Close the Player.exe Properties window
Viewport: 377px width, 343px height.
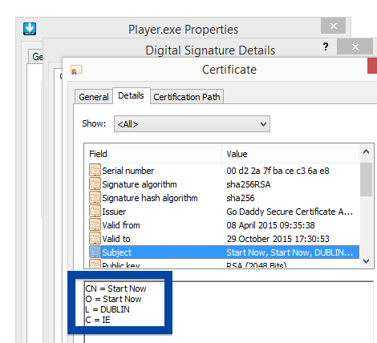coord(333,26)
